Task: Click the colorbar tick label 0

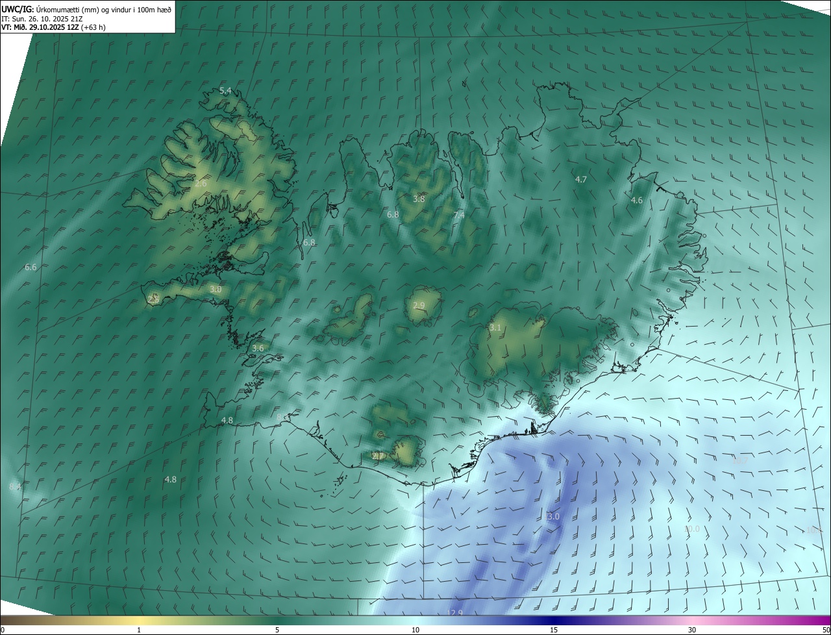Action: pyautogui.click(x=2, y=630)
